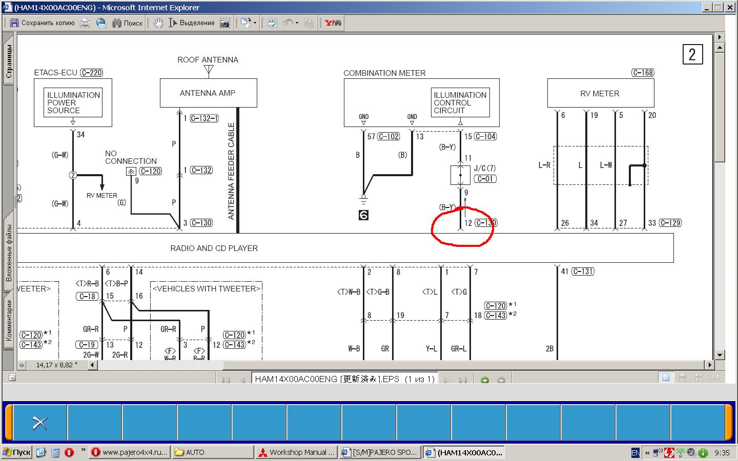738x461 pixels.
Task: Click the printer icon in the toolbar
Action: [x=85, y=23]
